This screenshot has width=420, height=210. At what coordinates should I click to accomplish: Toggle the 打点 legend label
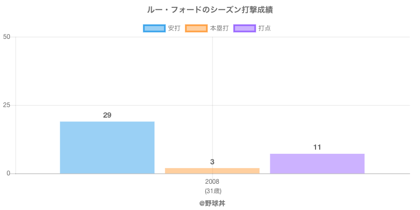click(265, 28)
